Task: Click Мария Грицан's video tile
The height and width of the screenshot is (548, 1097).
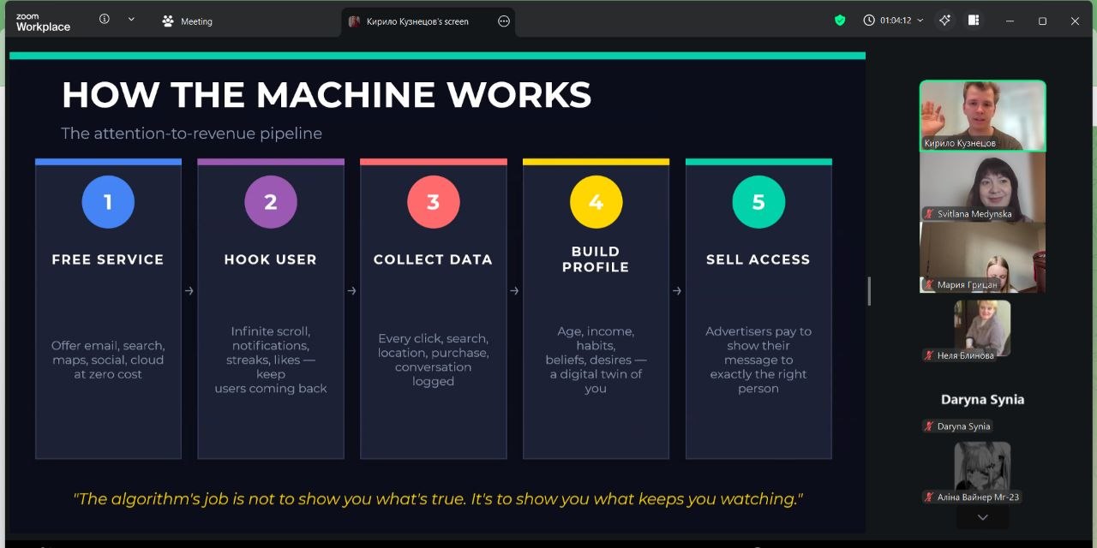Action: 982,257
